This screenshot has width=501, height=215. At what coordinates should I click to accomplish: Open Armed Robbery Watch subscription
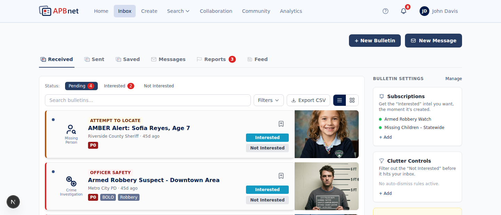pos(407,119)
